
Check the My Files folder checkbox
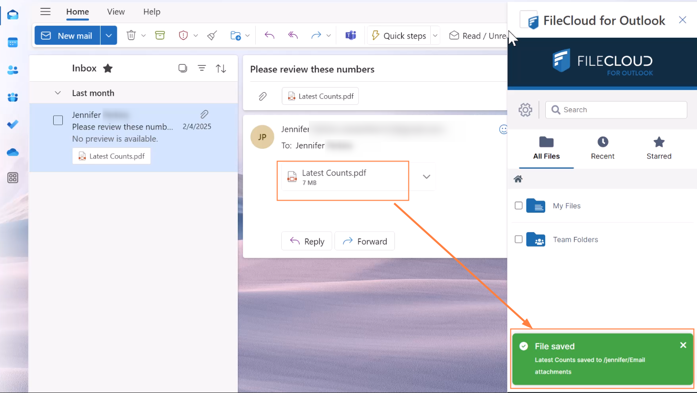pyautogui.click(x=519, y=205)
